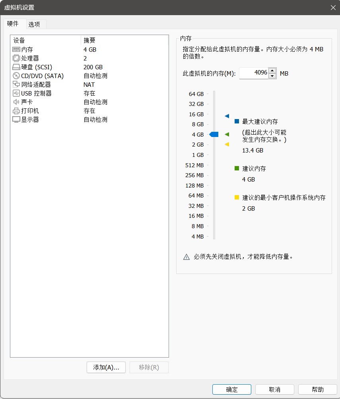This screenshot has width=340, height=399.
Task: Click the 8 GB slider scale label
Action: tap(198, 124)
